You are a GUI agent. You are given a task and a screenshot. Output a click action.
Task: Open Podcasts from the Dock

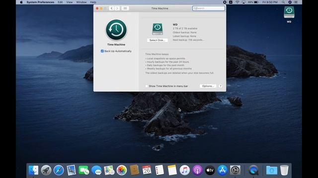pyautogui.click(x=197, y=170)
